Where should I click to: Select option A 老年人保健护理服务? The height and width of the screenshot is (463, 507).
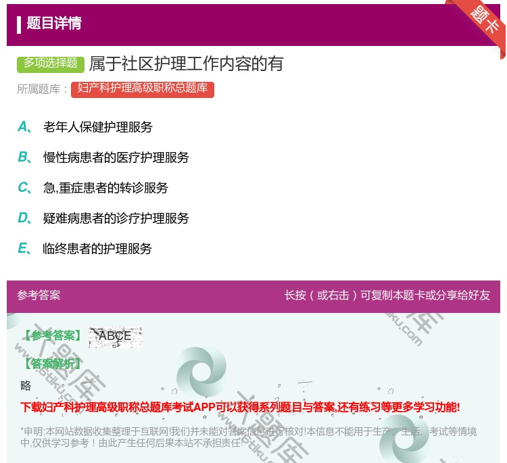click(x=85, y=127)
